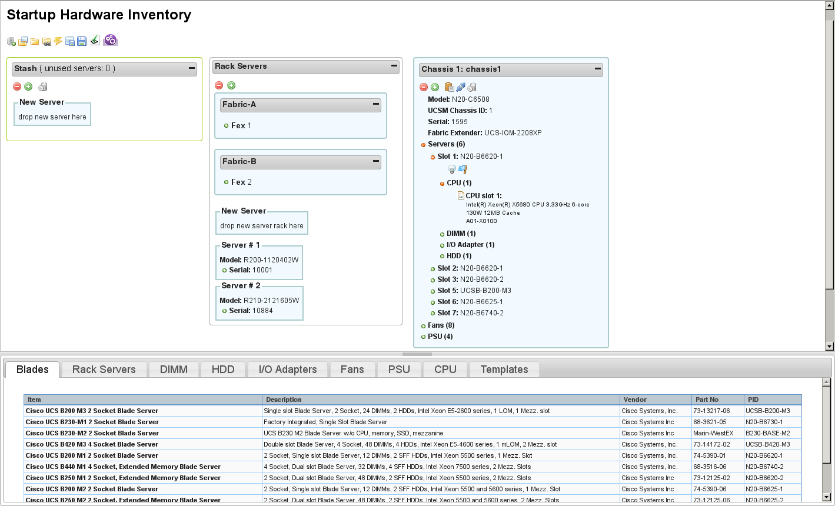Viewport: 835px width, 506px height.
Task: Click the trash can icon in Chassis 1 panel
Action: click(472, 87)
